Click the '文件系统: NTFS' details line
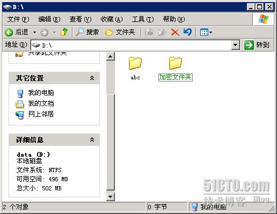 39,170
